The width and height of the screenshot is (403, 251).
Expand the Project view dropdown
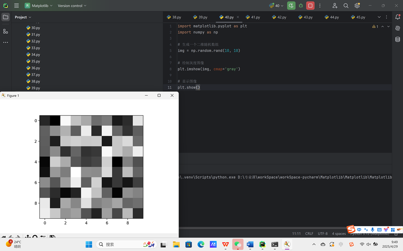click(x=23, y=17)
